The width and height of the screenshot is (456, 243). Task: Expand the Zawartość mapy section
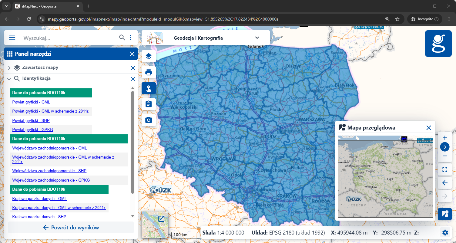tap(9, 67)
